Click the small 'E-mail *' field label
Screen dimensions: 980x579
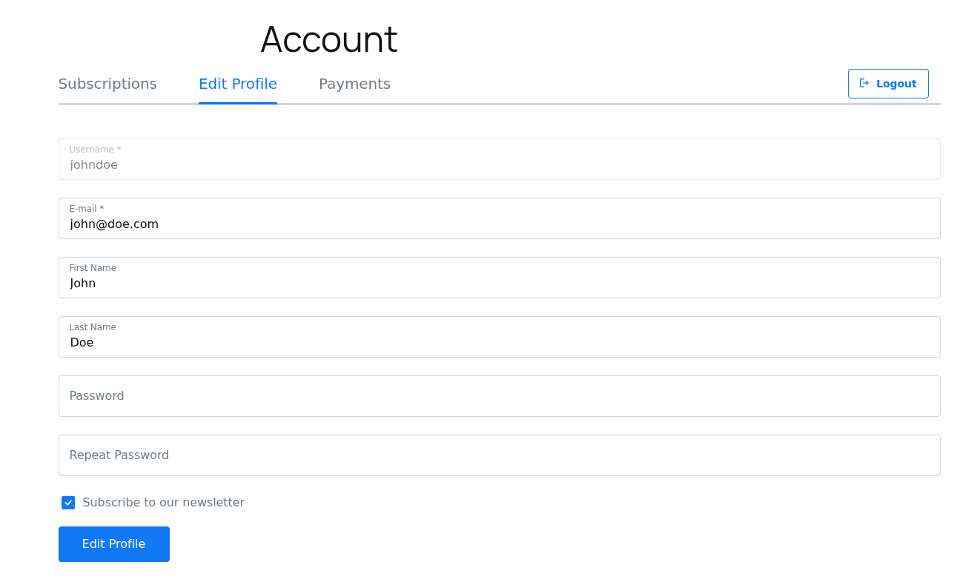(87, 209)
